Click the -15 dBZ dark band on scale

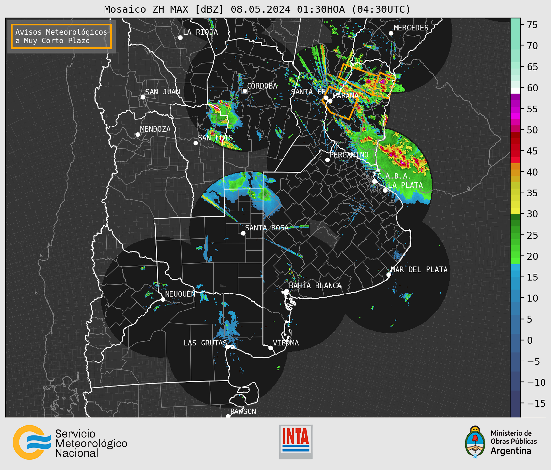tap(515, 403)
